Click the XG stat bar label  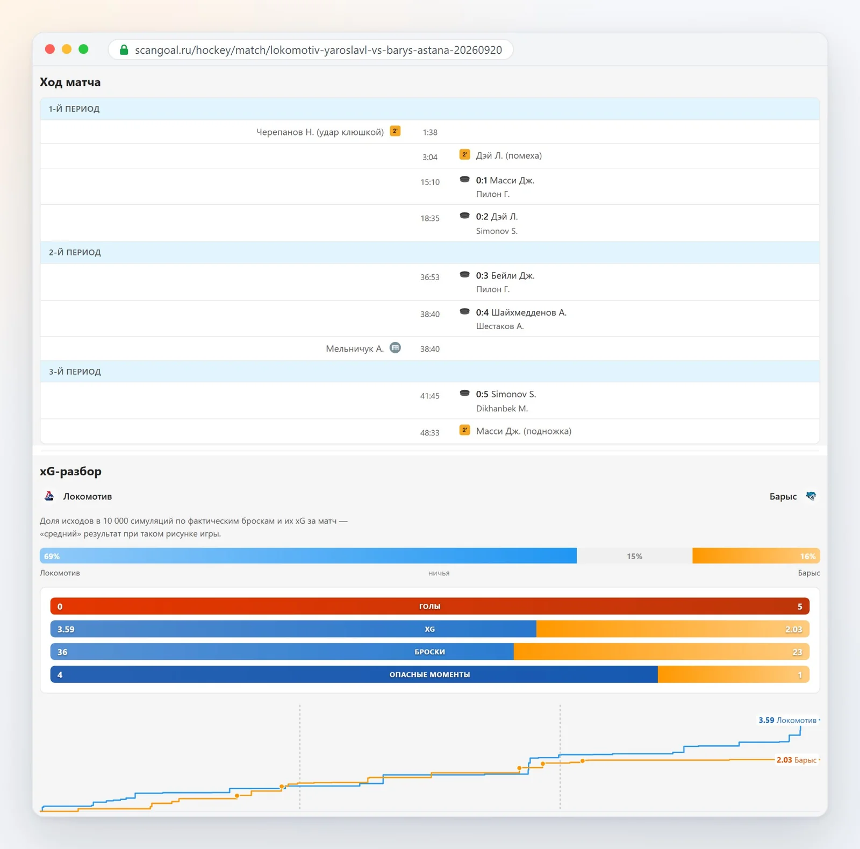point(430,629)
